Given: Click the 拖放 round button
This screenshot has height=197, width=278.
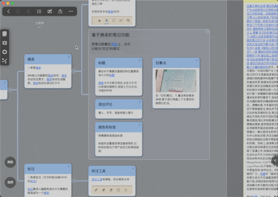Looking at the screenshot, I should 10,162.
